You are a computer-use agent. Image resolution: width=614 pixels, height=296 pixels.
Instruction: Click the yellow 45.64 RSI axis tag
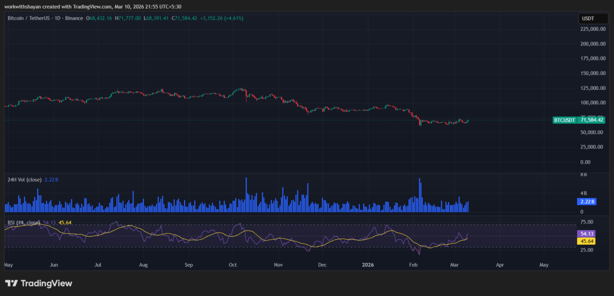(x=585, y=241)
